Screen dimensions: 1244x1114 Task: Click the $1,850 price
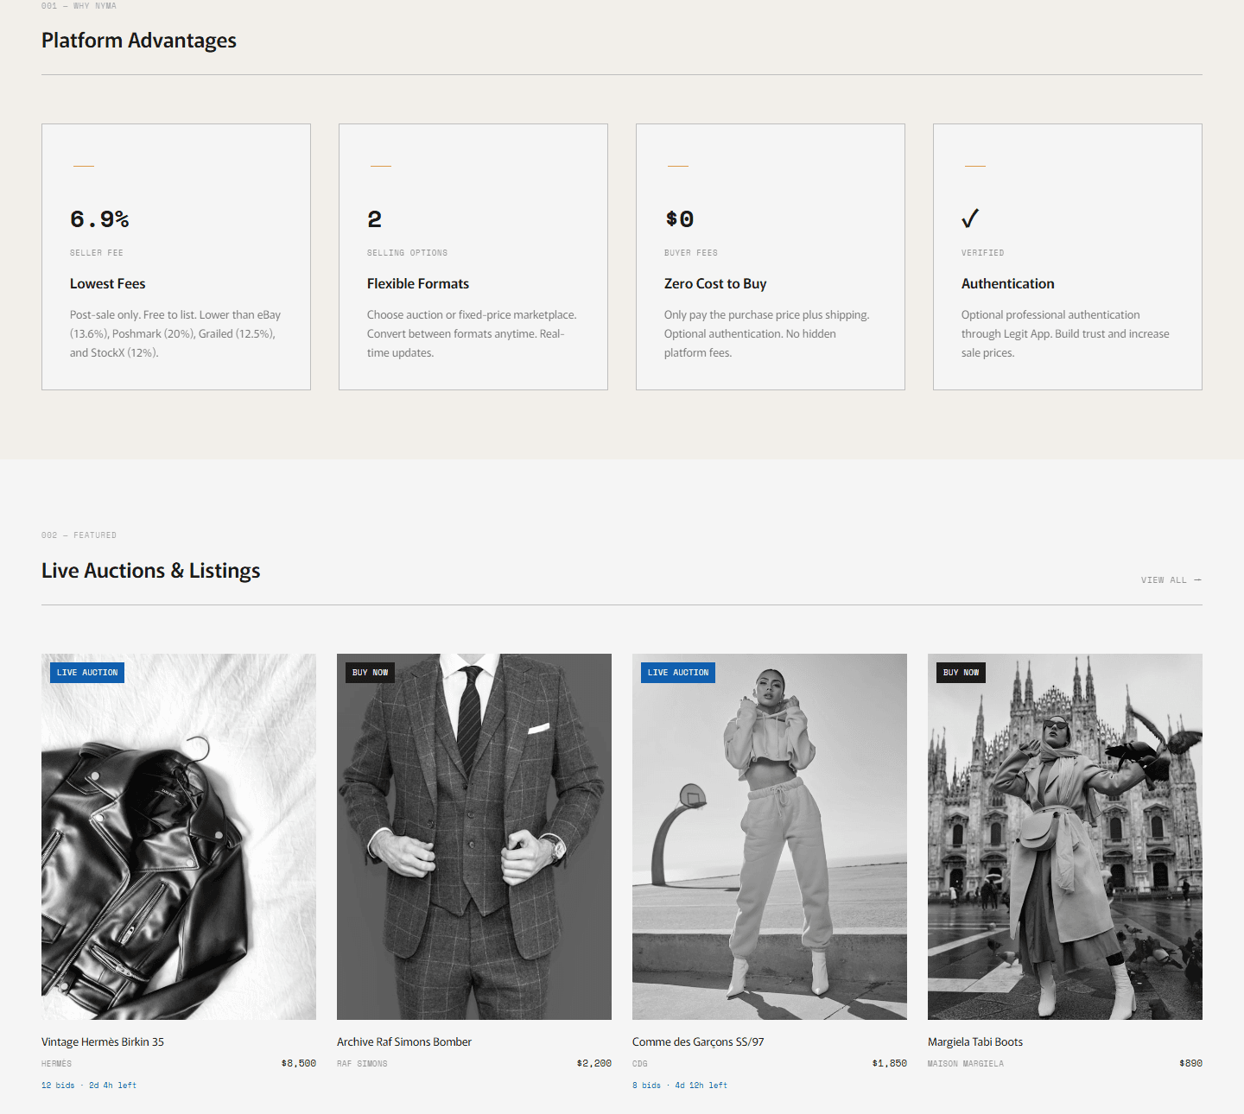[x=890, y=1064]
